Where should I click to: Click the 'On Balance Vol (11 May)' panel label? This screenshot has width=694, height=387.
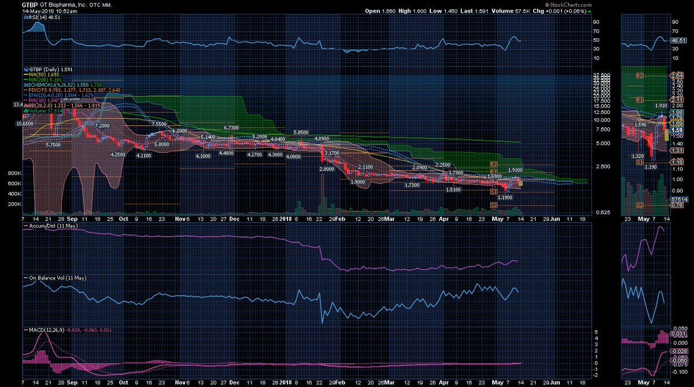54,278
